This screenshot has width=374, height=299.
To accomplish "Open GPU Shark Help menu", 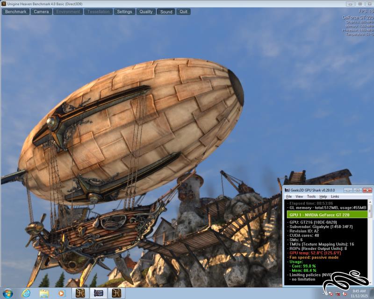I will tap(323, 197).
